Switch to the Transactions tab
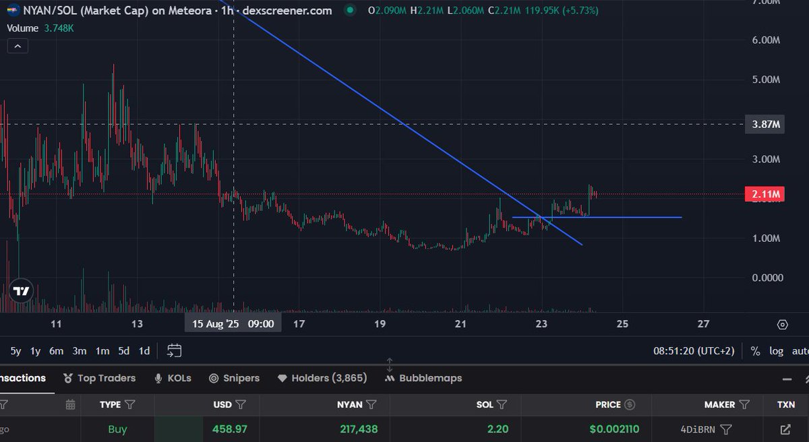This screenshot has width=809, height=442. (23, 378)
